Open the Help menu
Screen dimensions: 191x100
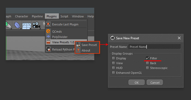coord(90,16)
